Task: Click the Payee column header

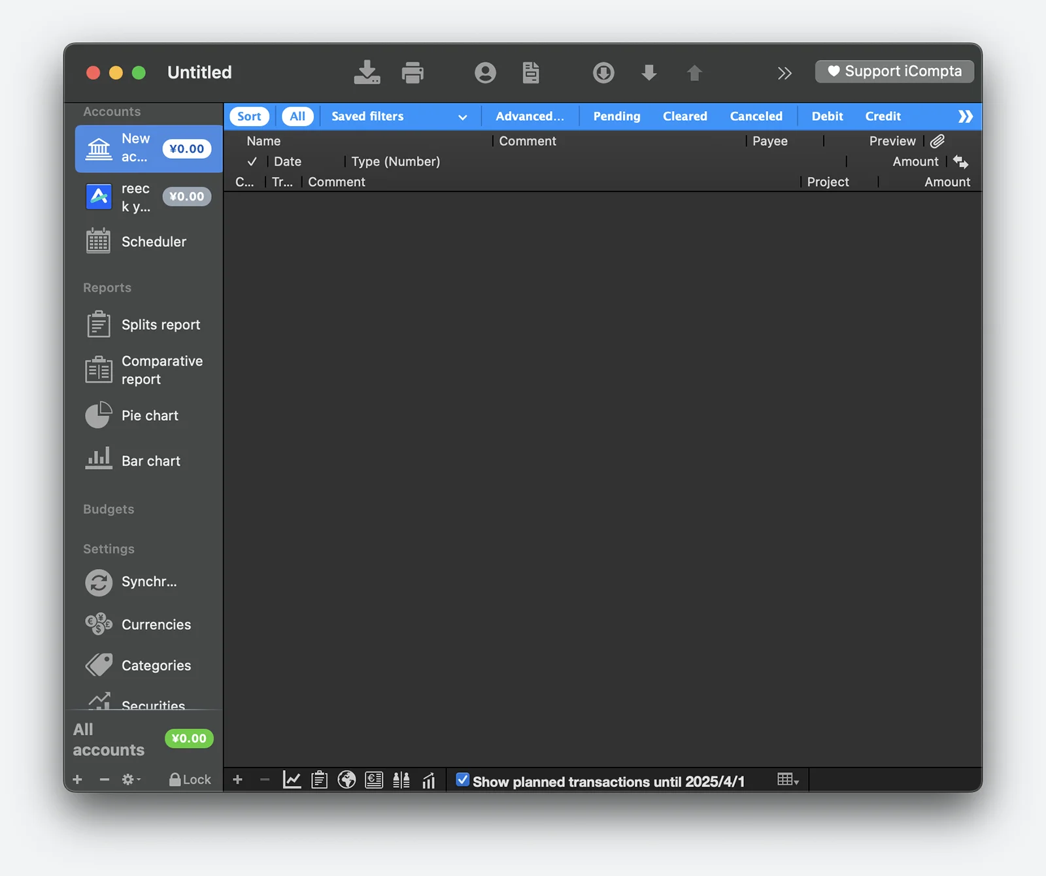Action: pos(770,141)
